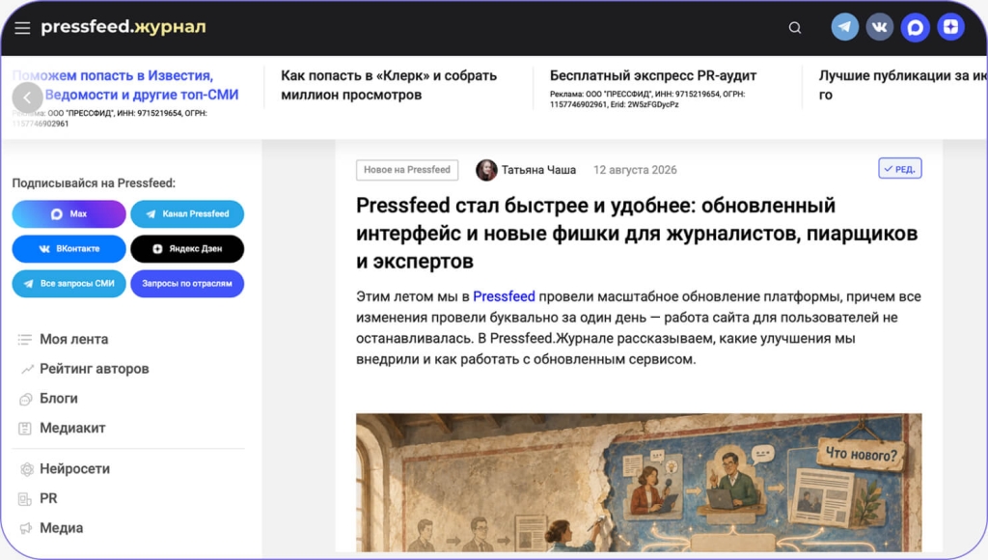Follow the Pressfeed link in article text

point(504,296)
